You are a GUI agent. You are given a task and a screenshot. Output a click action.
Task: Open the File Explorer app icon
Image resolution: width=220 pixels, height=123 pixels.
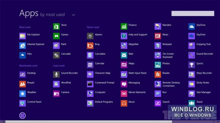coord(22,36)
